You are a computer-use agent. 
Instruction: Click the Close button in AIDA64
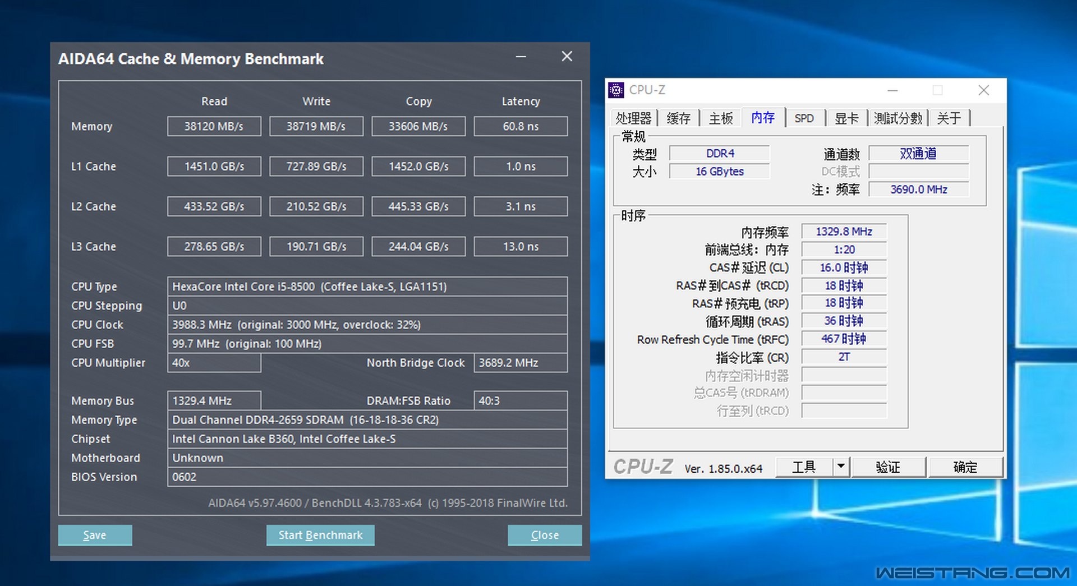(545, 535)
